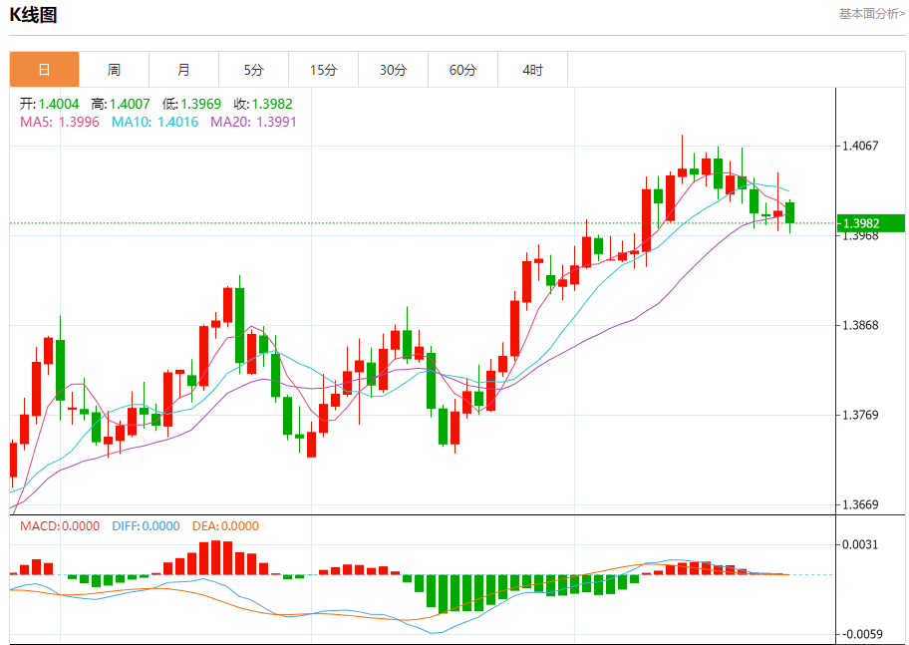This screenshot has width=909, height=645.
Task: Switch to the 月 monthly tab
Action: (183, 70)
